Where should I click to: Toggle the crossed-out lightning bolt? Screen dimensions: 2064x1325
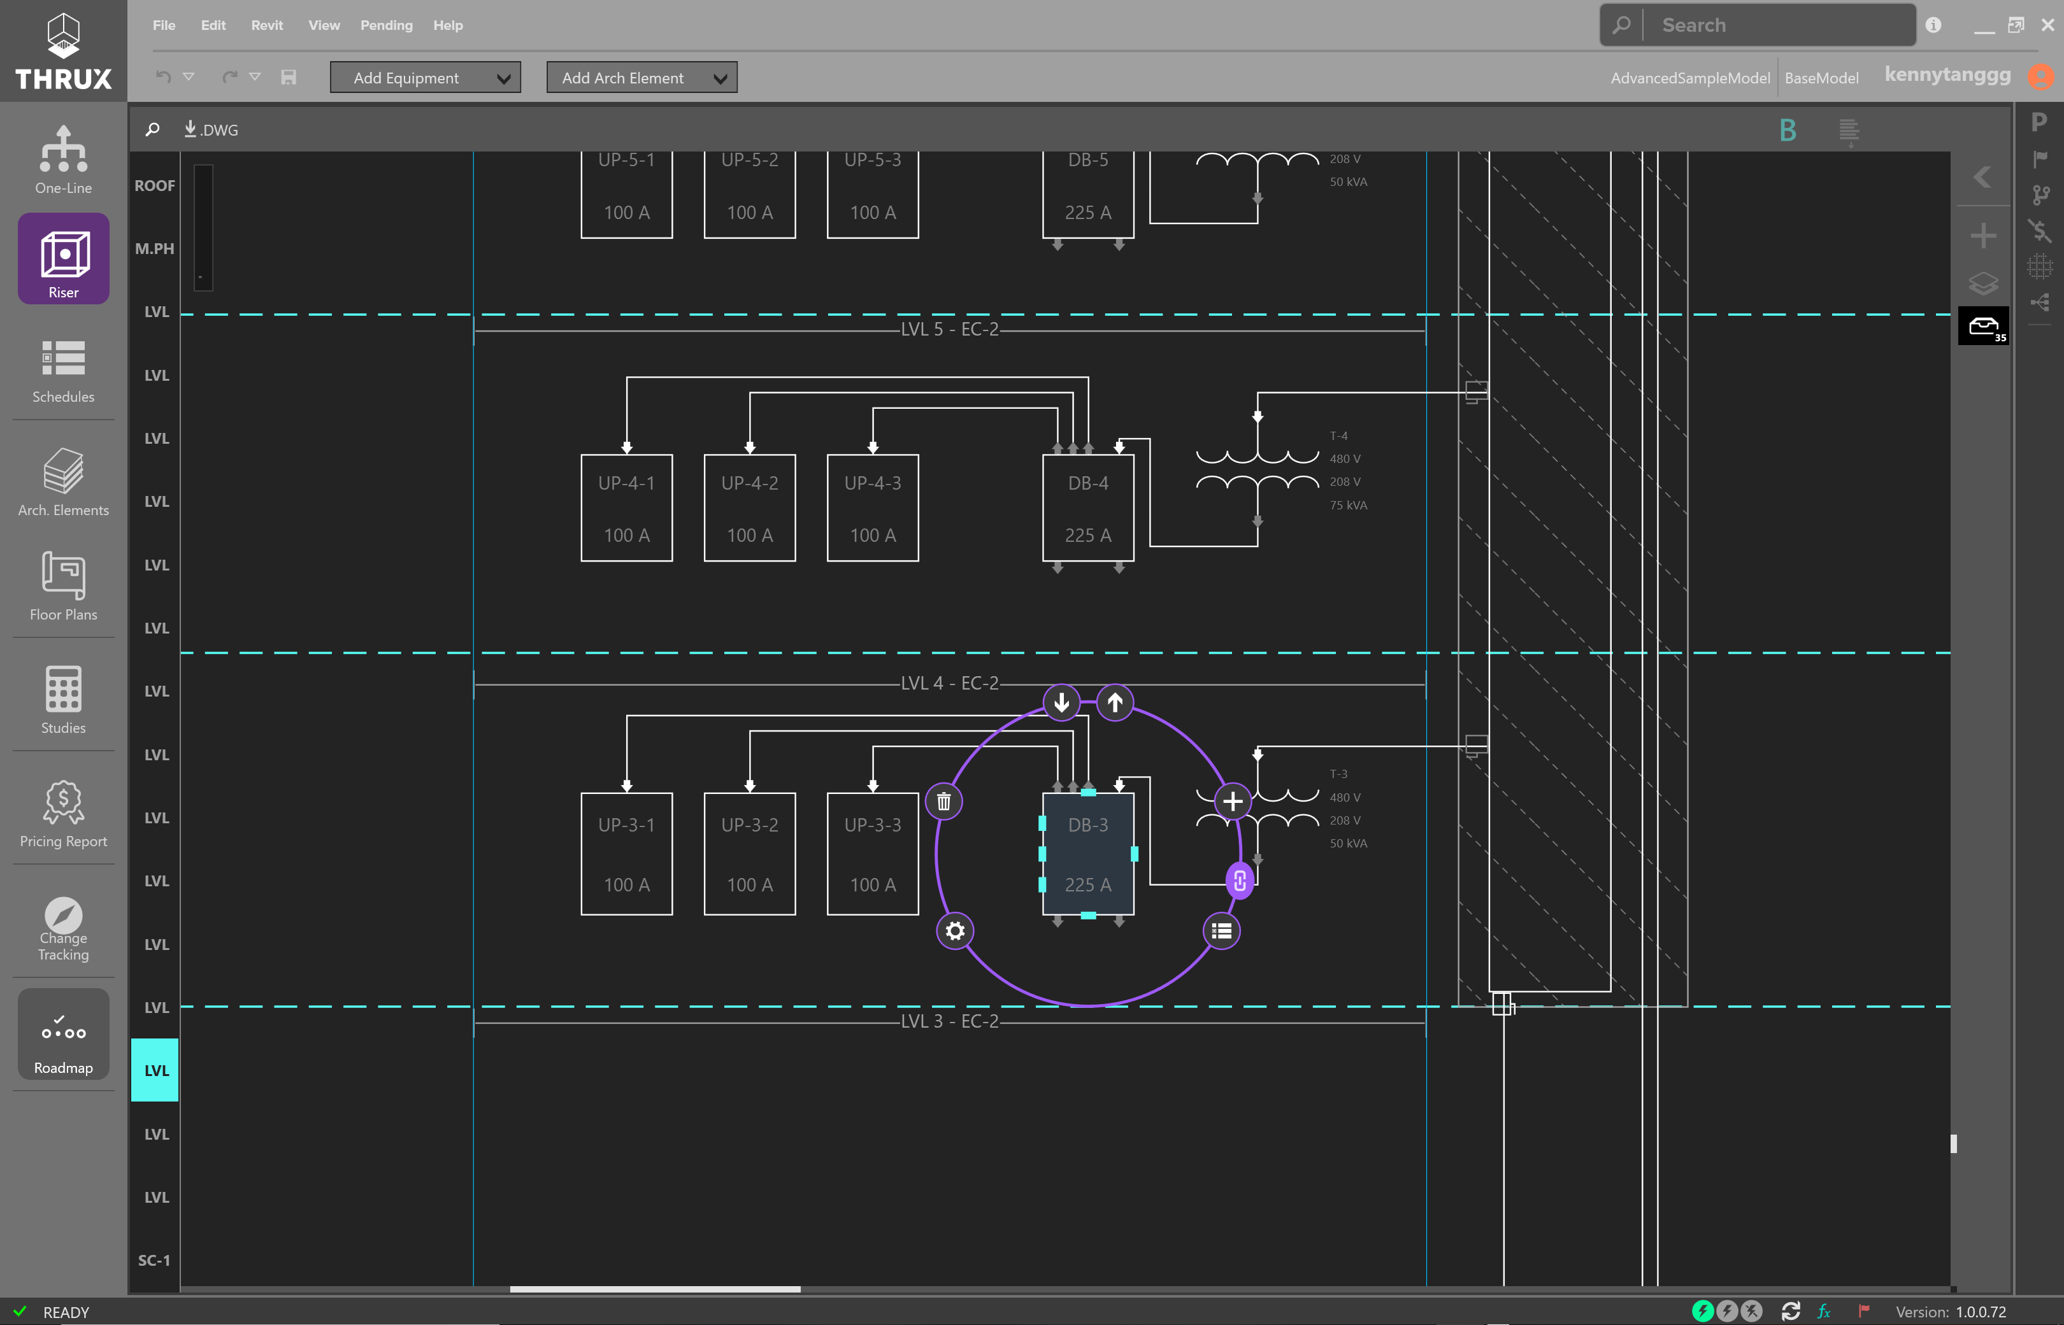click(x=1752, y=1311)
